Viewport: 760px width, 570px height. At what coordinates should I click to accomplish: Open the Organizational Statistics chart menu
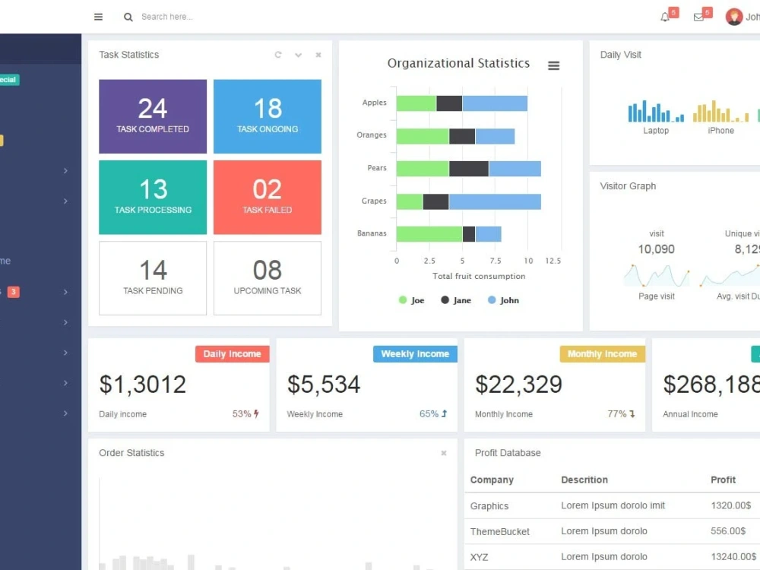553,65
